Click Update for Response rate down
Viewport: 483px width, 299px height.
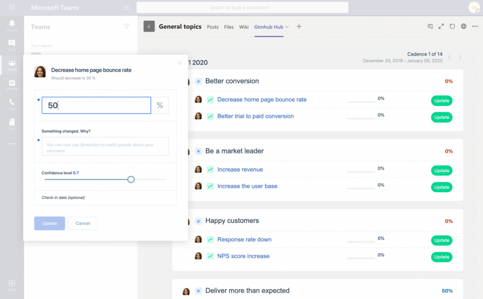441,241
